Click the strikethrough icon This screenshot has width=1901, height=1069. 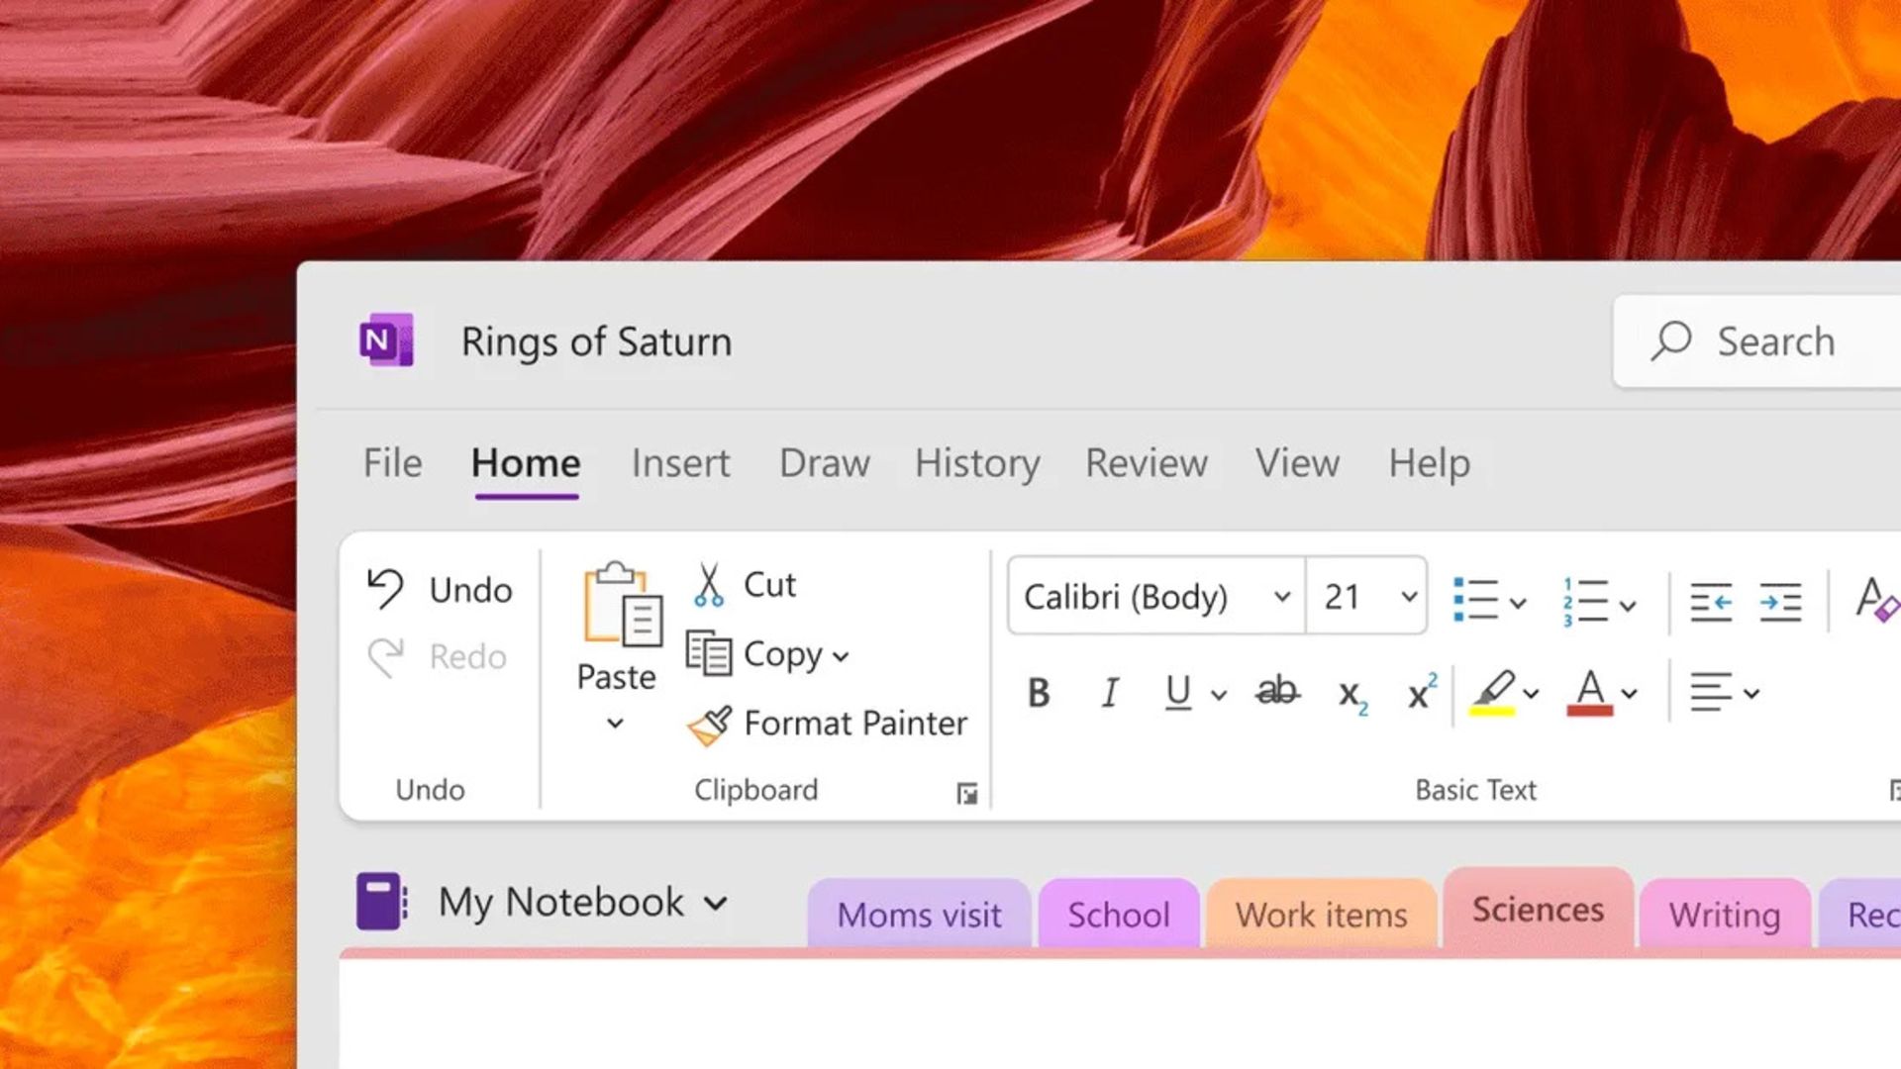coord(1275,693)
